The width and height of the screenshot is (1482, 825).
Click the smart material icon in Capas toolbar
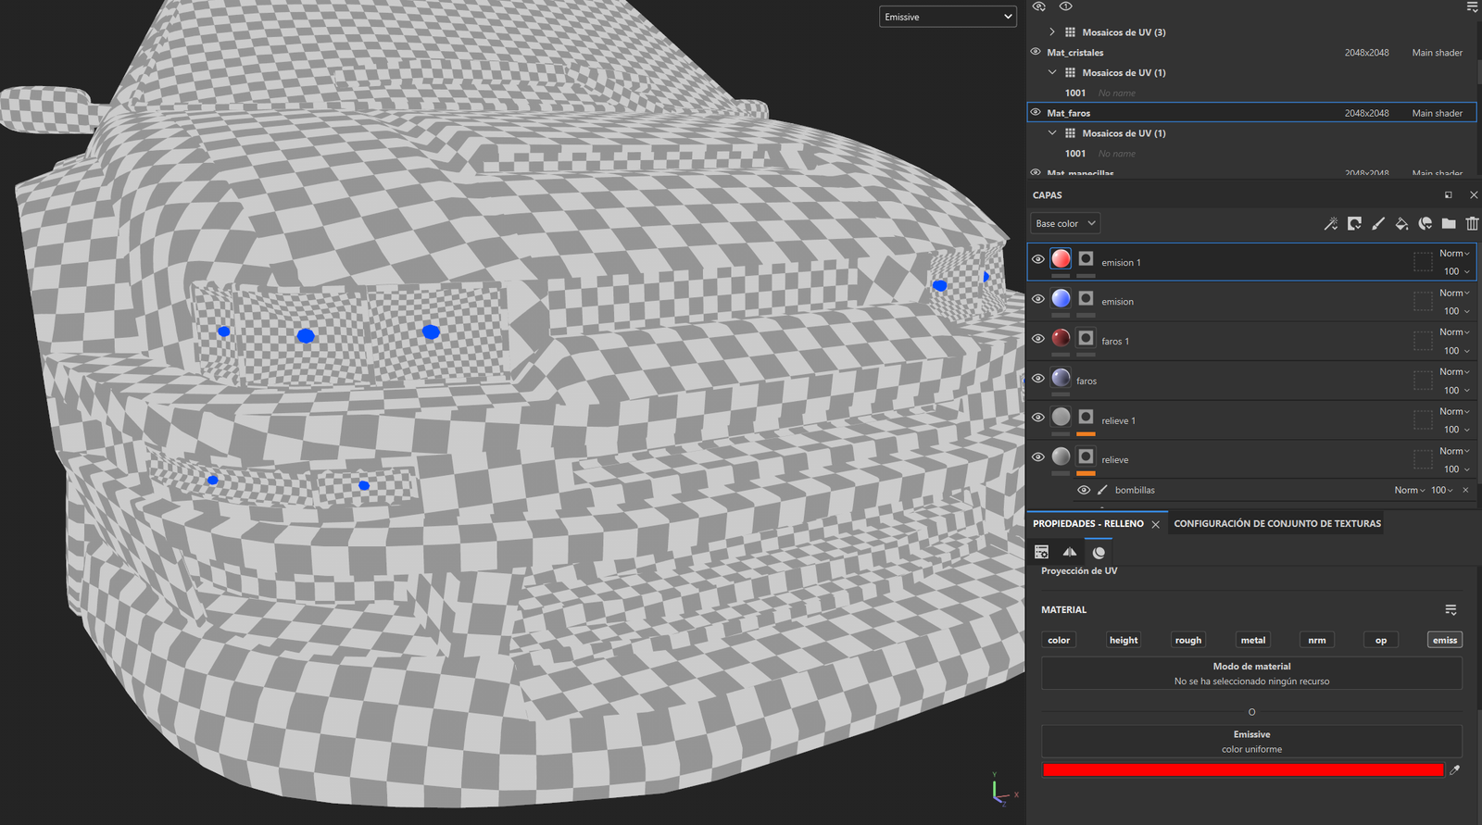point(1425,223)
